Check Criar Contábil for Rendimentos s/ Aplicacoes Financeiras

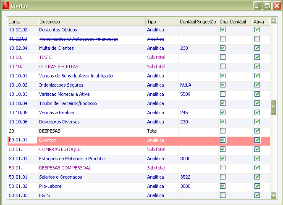(223, 38)
